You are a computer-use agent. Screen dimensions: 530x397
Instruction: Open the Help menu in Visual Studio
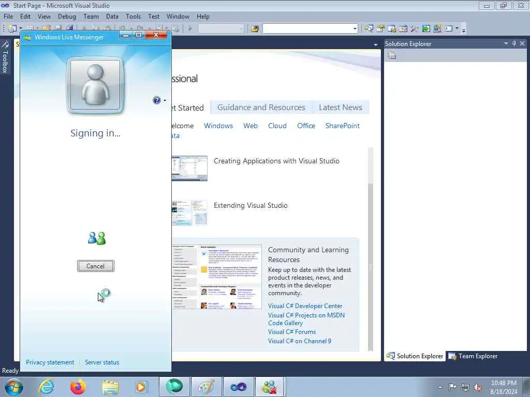[203, 16]
